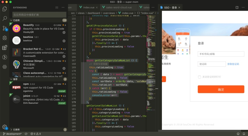This screenshot has width=248, height=136.
Task: Open the Source Control view
Action: pos(4,28)
